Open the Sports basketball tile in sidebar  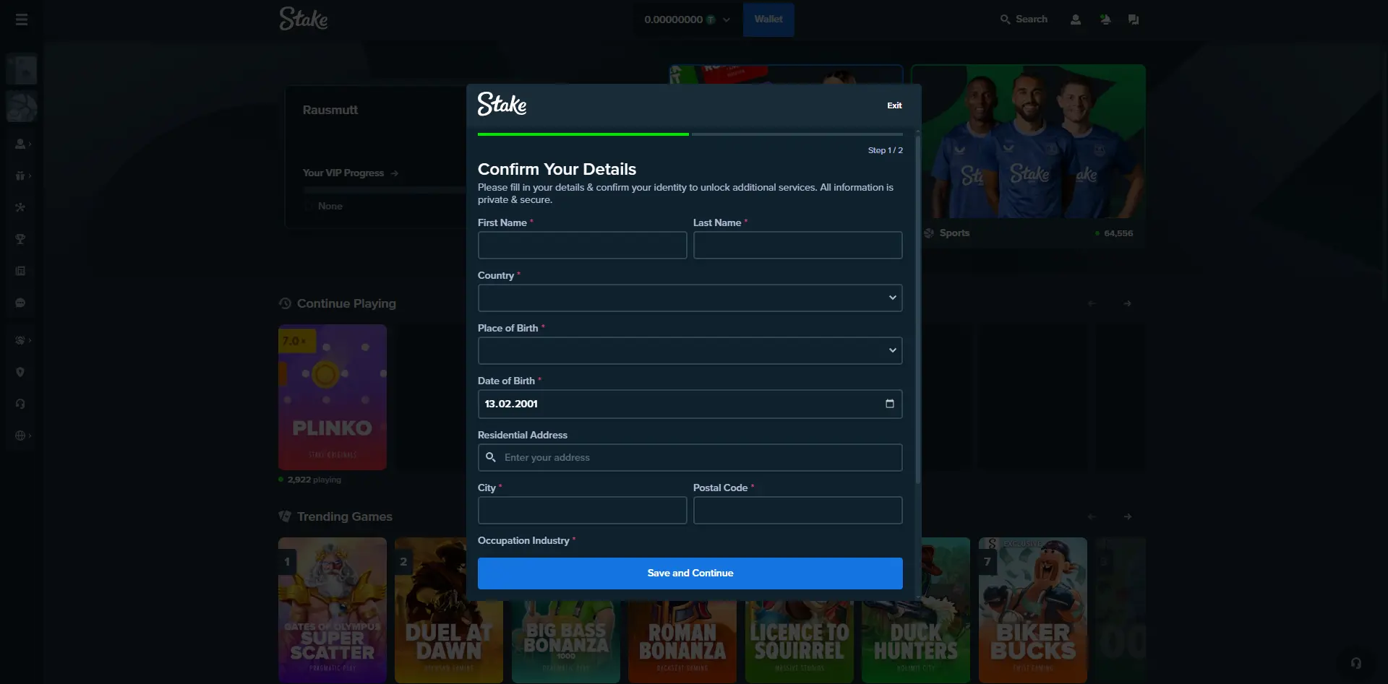point(22,107)
